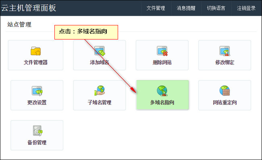Click the 更改设置 window icon
Screen dimensions: 262x160
[x=37, y=91]
